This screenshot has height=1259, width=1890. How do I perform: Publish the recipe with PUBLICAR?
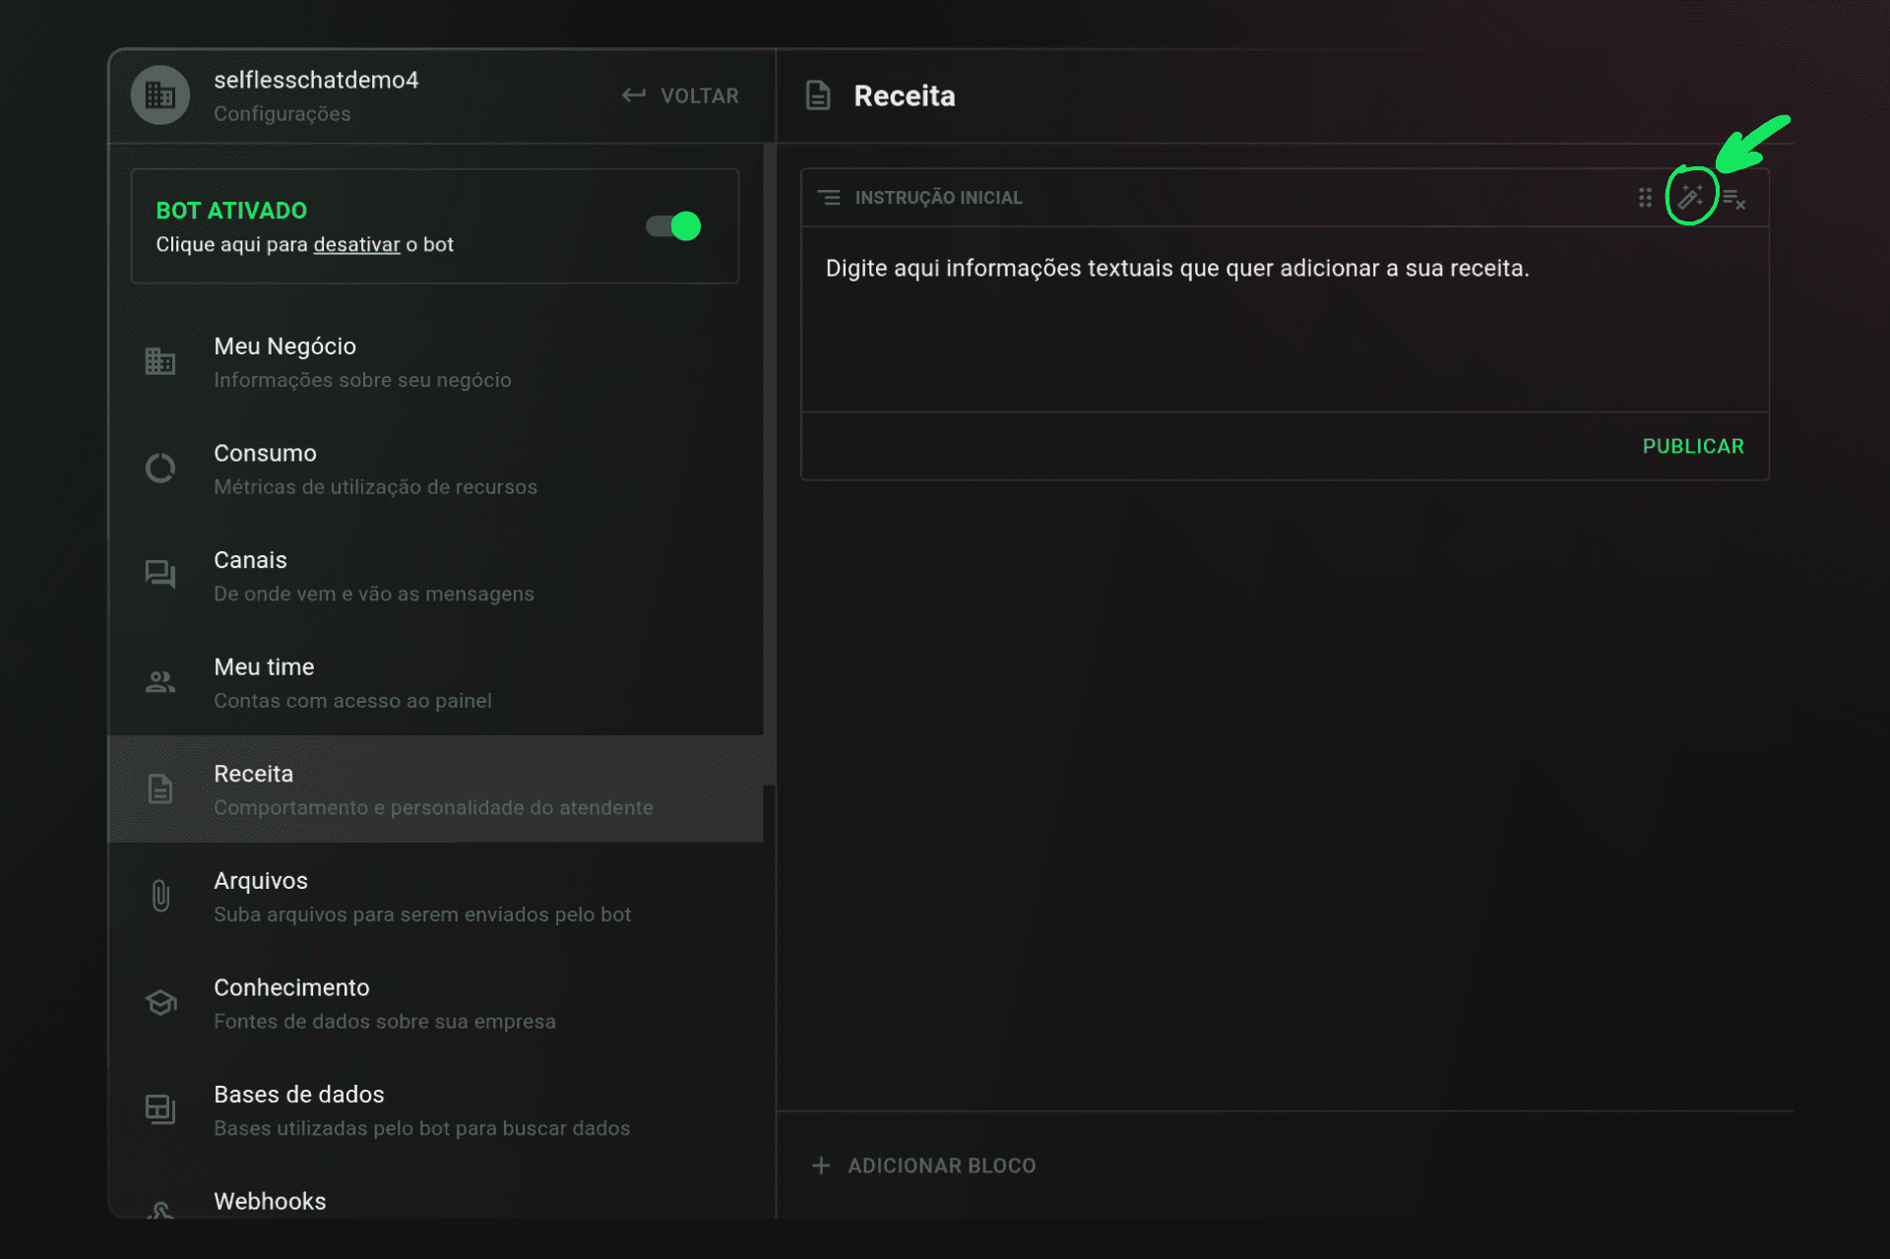1693,446
